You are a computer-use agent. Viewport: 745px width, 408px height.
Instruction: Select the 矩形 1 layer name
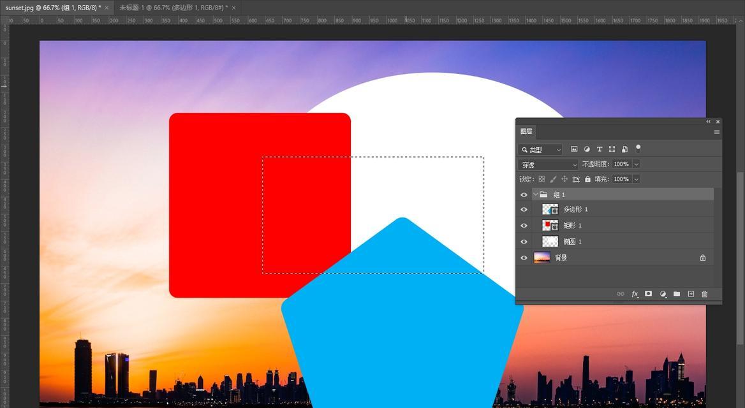pos(573,226)
